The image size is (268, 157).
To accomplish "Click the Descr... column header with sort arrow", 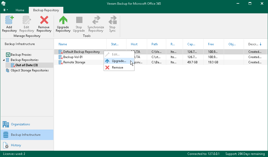I will click(x=255, y=44).
